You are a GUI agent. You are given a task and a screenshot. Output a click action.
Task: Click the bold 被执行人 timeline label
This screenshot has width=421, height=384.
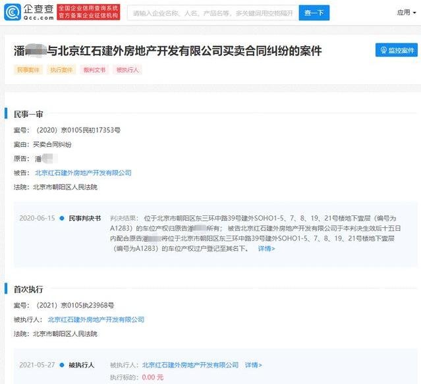coord(82,365)
